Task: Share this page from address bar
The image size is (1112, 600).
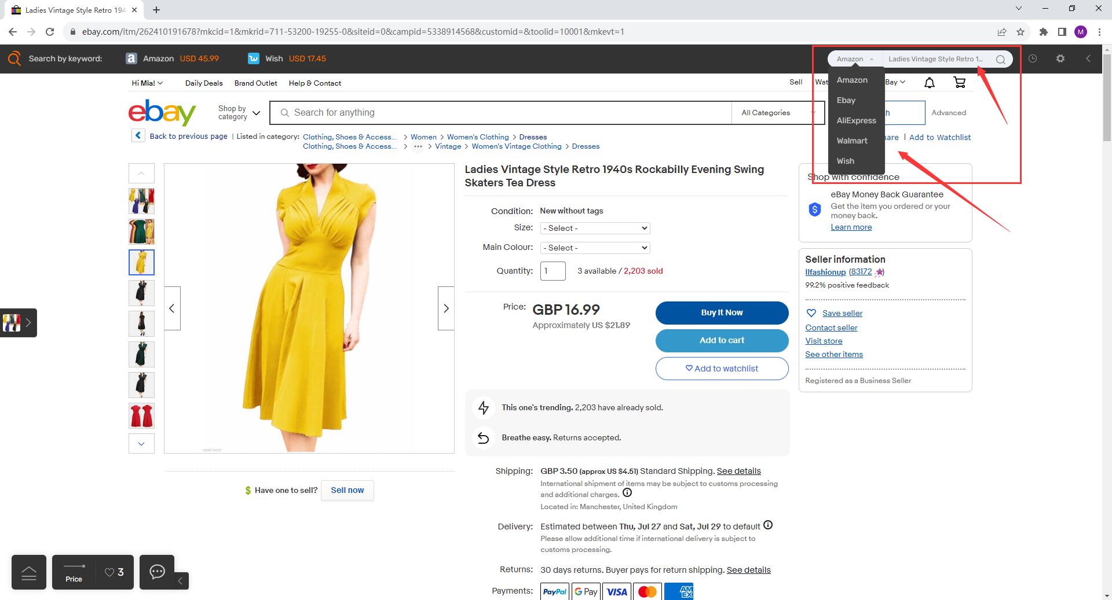Action: click(x=1001, y=32)
